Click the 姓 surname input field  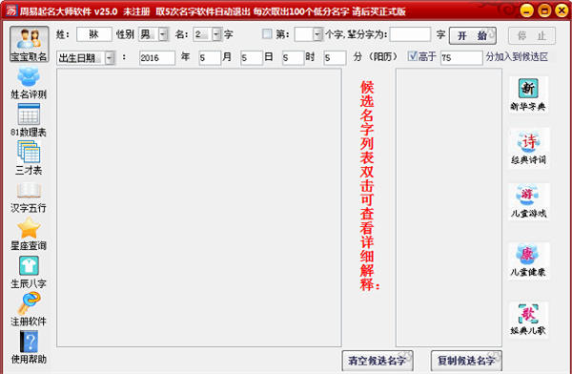tap(94, 34)
